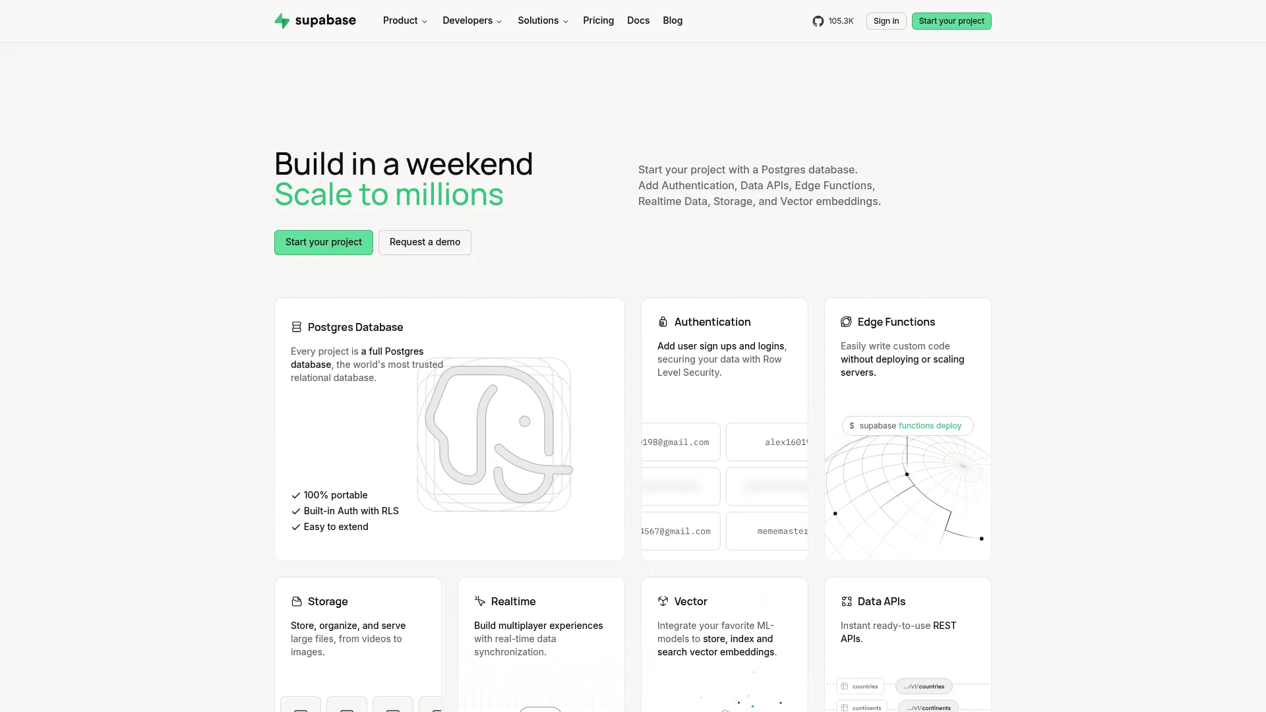Open the Storage card heading
1266x712 pixels.
[x=328, y=601]
